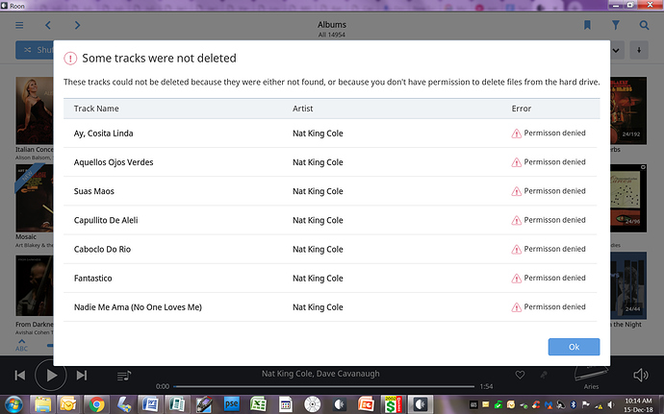
Task: Open Quicken 2002 dollar-sign taskbar icon
Action: click(393, 404)
